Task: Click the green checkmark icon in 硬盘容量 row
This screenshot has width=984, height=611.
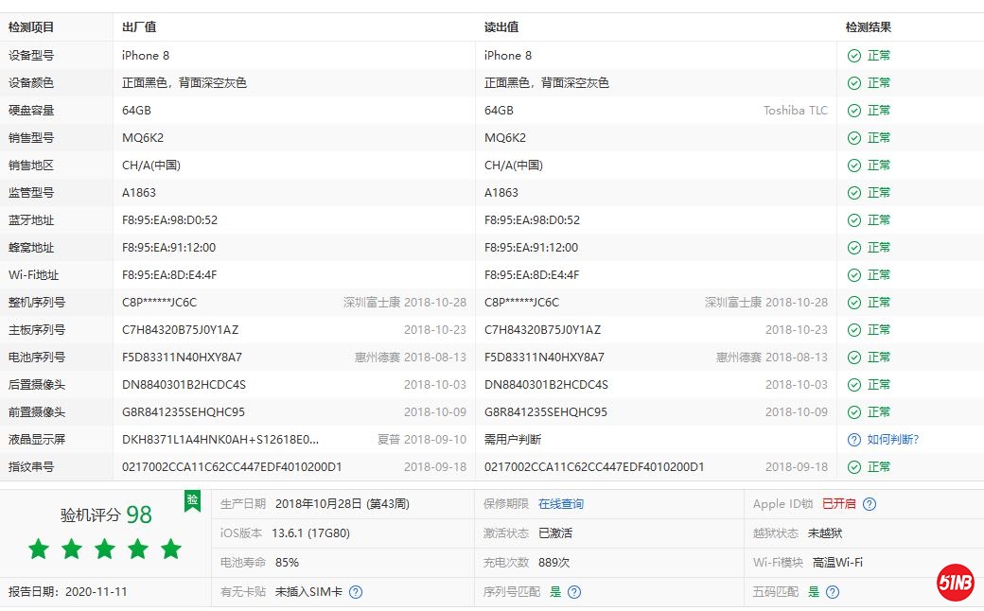Action: point(854,111)
